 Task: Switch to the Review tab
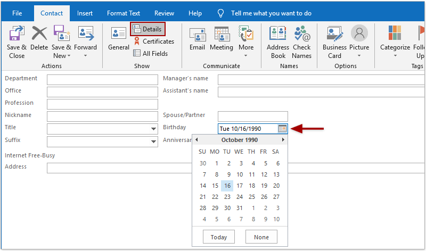coord(164,13)
